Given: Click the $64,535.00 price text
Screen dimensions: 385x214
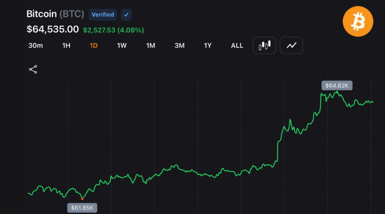Looking at the screenshot, I should [52, 29].
